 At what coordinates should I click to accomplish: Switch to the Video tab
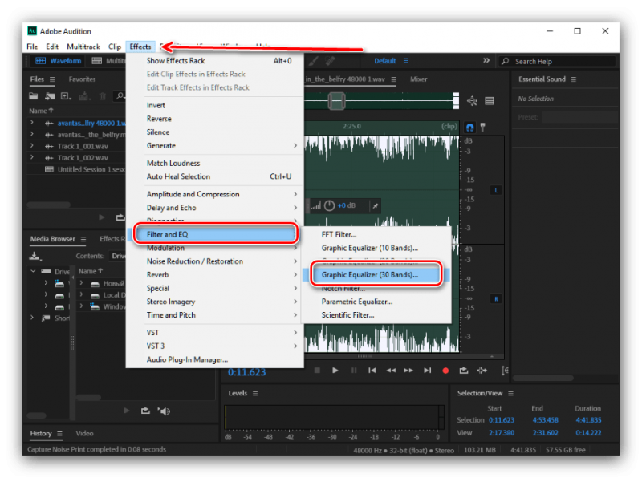[84, 433]
